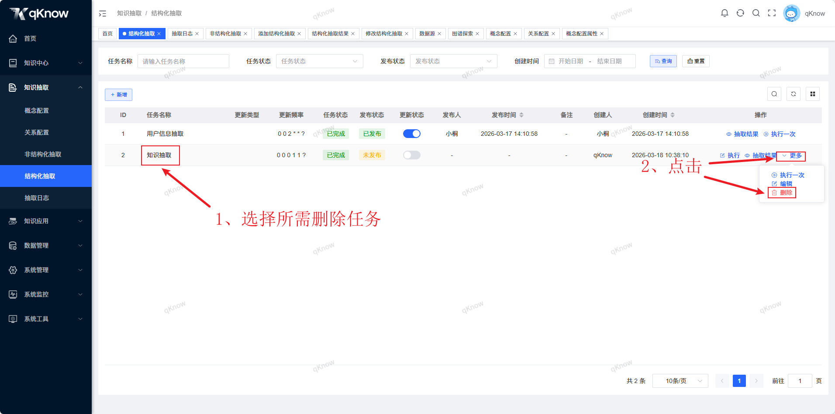This screenshot has width=835, height=414.
Task: Toggle fullscreen mode icon
Action: [772, 13]
